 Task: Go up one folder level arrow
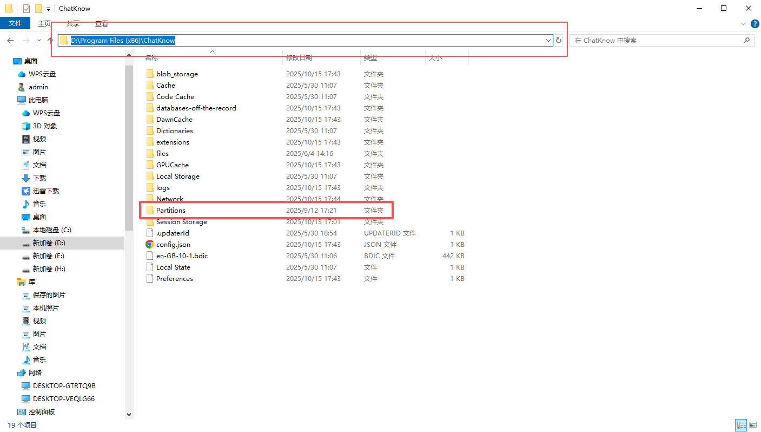(50, 41)
